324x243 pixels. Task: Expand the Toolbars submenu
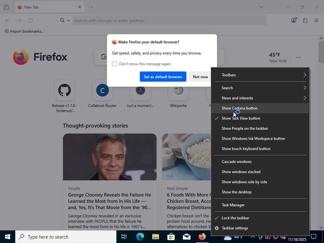point(260,75)
